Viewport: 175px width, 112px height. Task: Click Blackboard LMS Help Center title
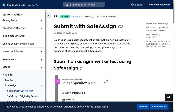pyautogui.click(x=23, y=5)
